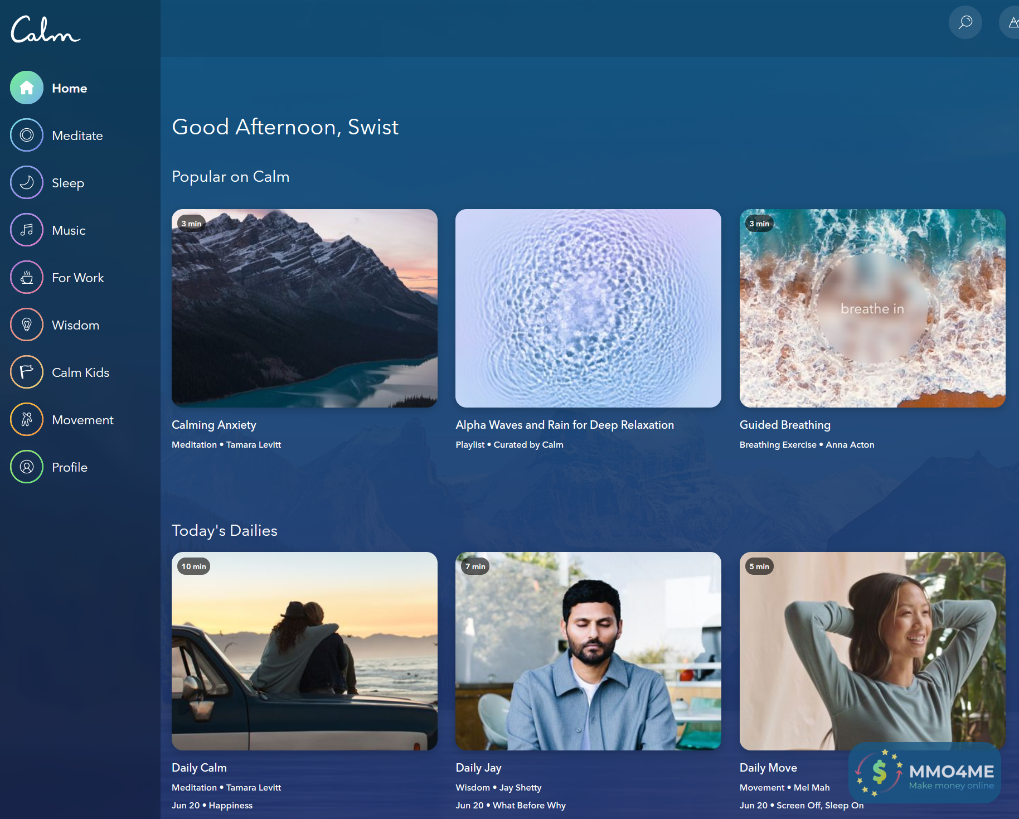The width and height of the screenshot is (1019, 819).
Task: Select Wisdom menu label
Action: coord(76,325)
